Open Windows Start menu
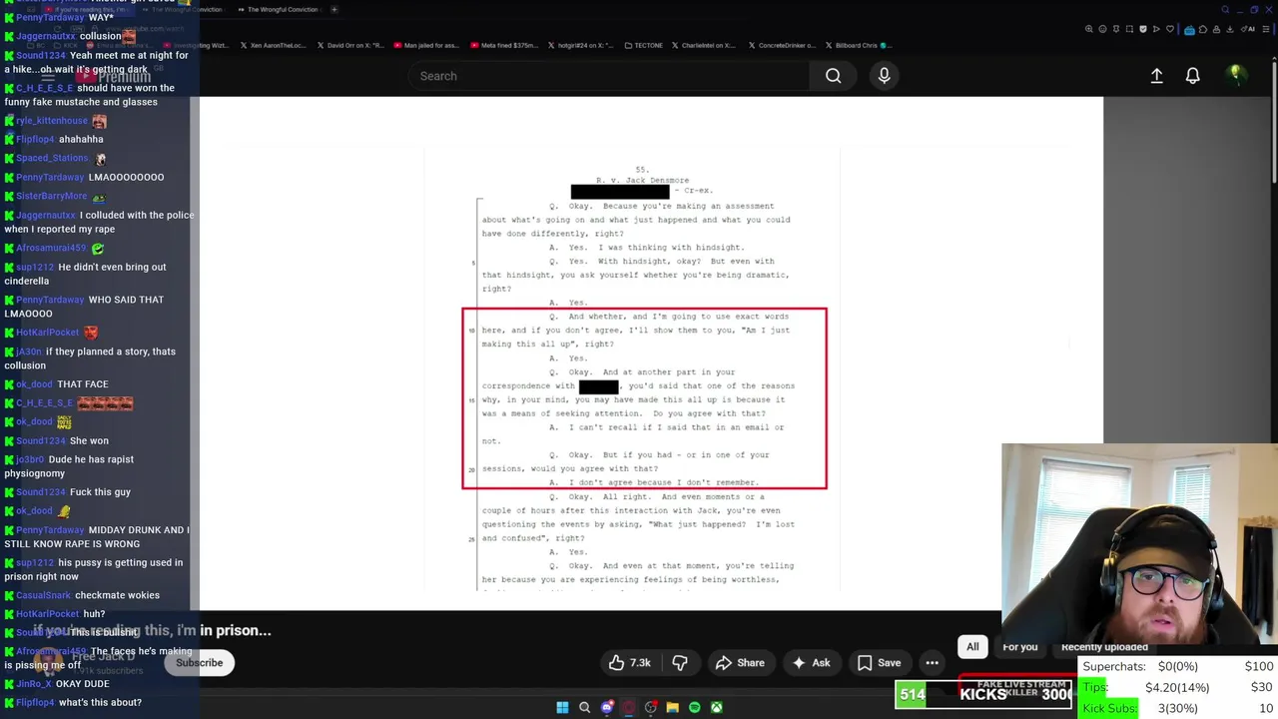 coord(562,707)
